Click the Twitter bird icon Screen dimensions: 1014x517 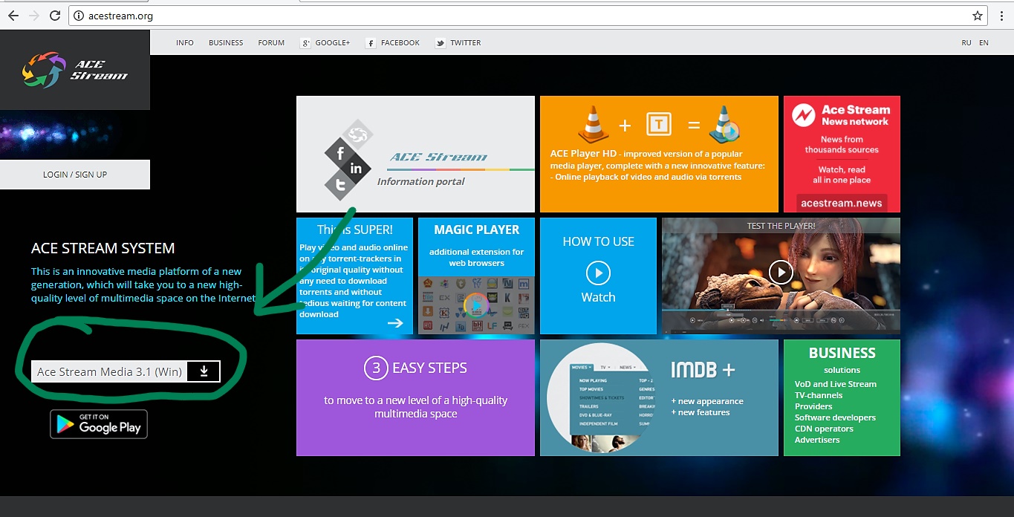[x=441, y=43]
